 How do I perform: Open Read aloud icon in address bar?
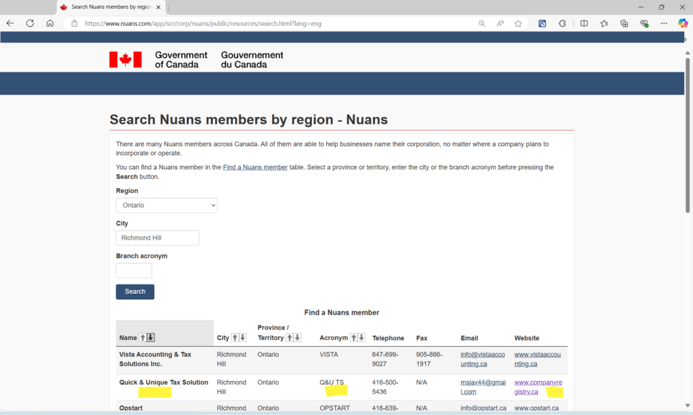tap(500, 24)
